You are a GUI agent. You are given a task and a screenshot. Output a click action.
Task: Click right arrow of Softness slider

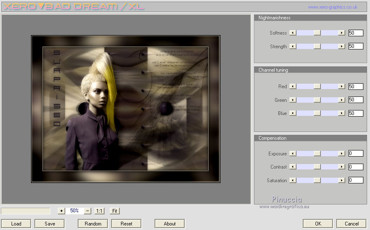pos(342,33)
